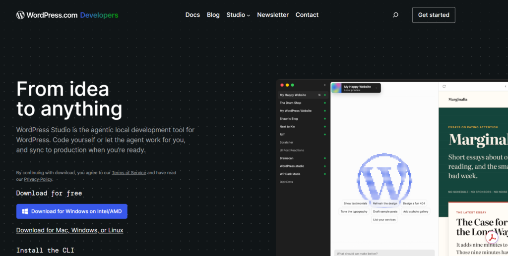The height and width of the screenshot is (256, 508).
Task: Select My Happy Website in the sidebar
Action: (x=303, y=95)
